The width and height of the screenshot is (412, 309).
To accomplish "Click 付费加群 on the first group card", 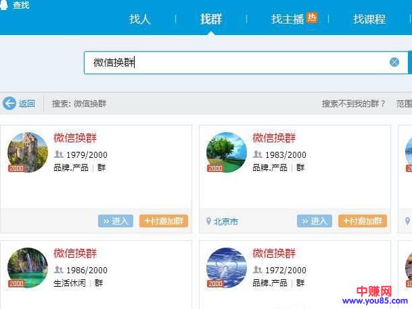I will click(x=164, y=221).
